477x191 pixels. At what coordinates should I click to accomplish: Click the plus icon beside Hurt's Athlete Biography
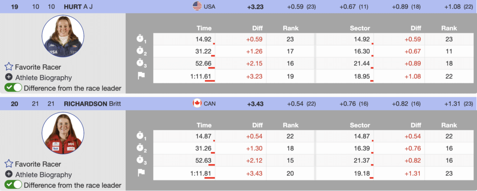[x=8, y=78]
